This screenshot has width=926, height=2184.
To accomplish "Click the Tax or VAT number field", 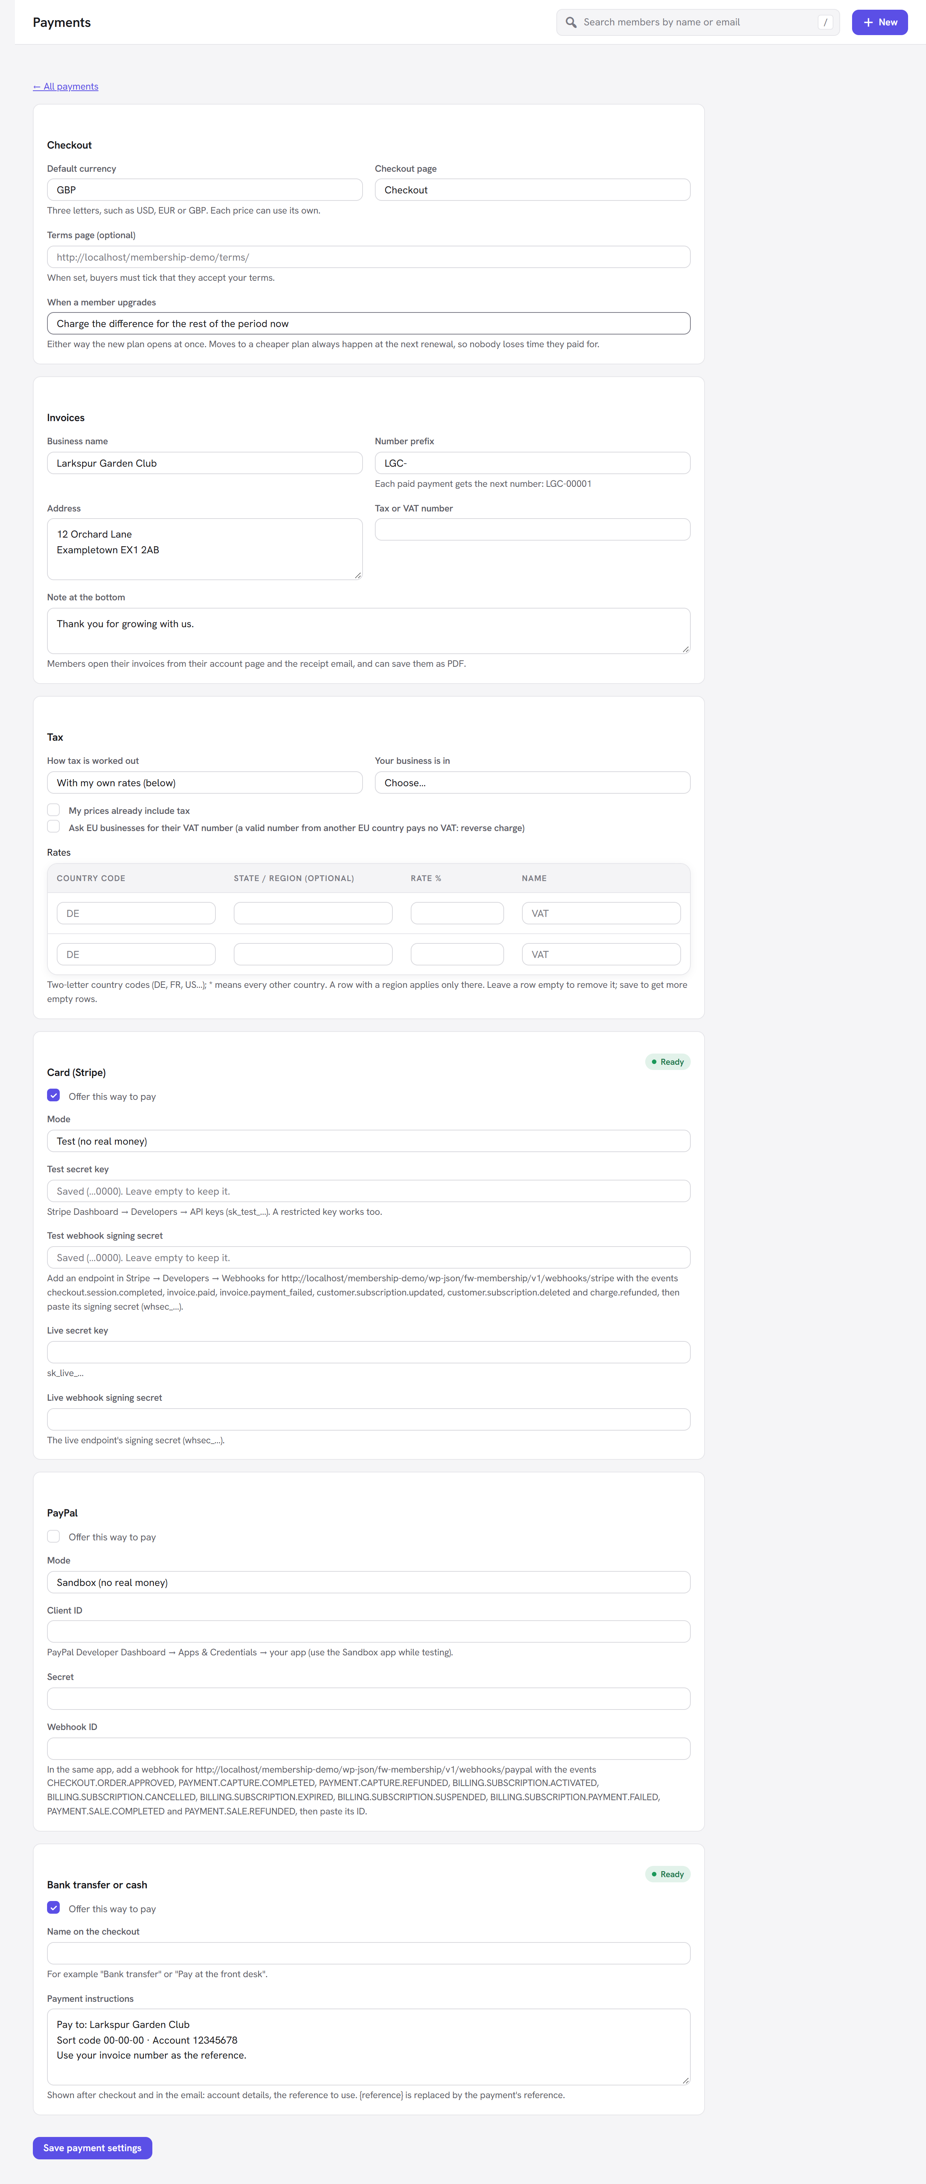I will click(x=532, y=530).
